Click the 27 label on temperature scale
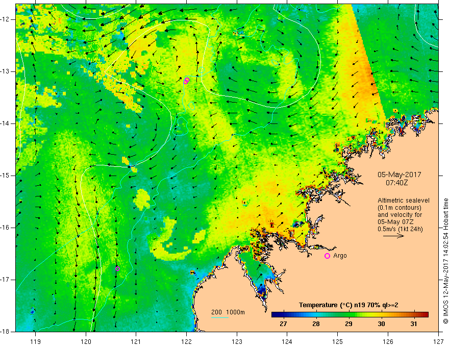Viewport: 449px width, 347px height. (x=283, y=324)
